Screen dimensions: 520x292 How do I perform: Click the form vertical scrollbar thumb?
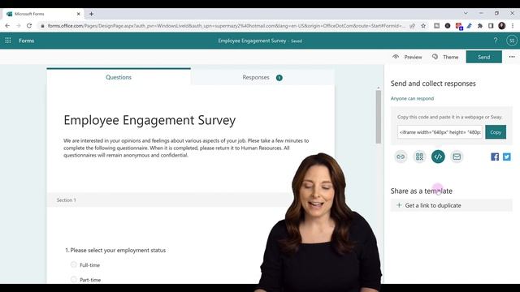(379, 117)
